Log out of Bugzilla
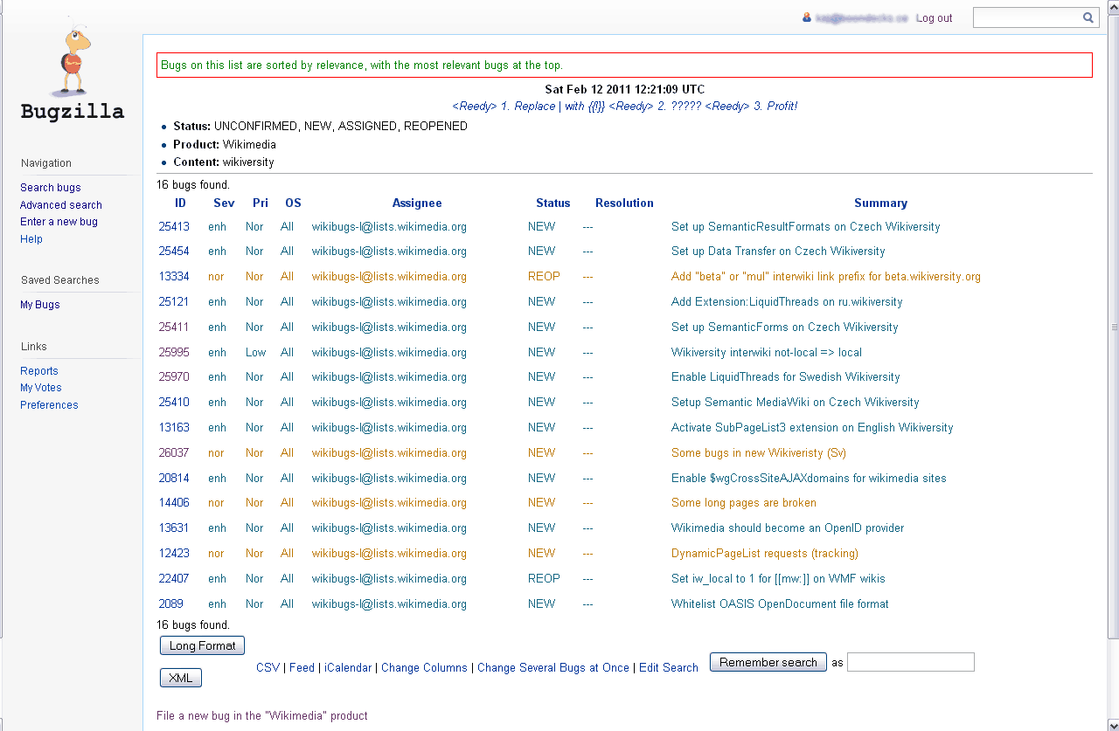1119x731 pixels. 934,17
